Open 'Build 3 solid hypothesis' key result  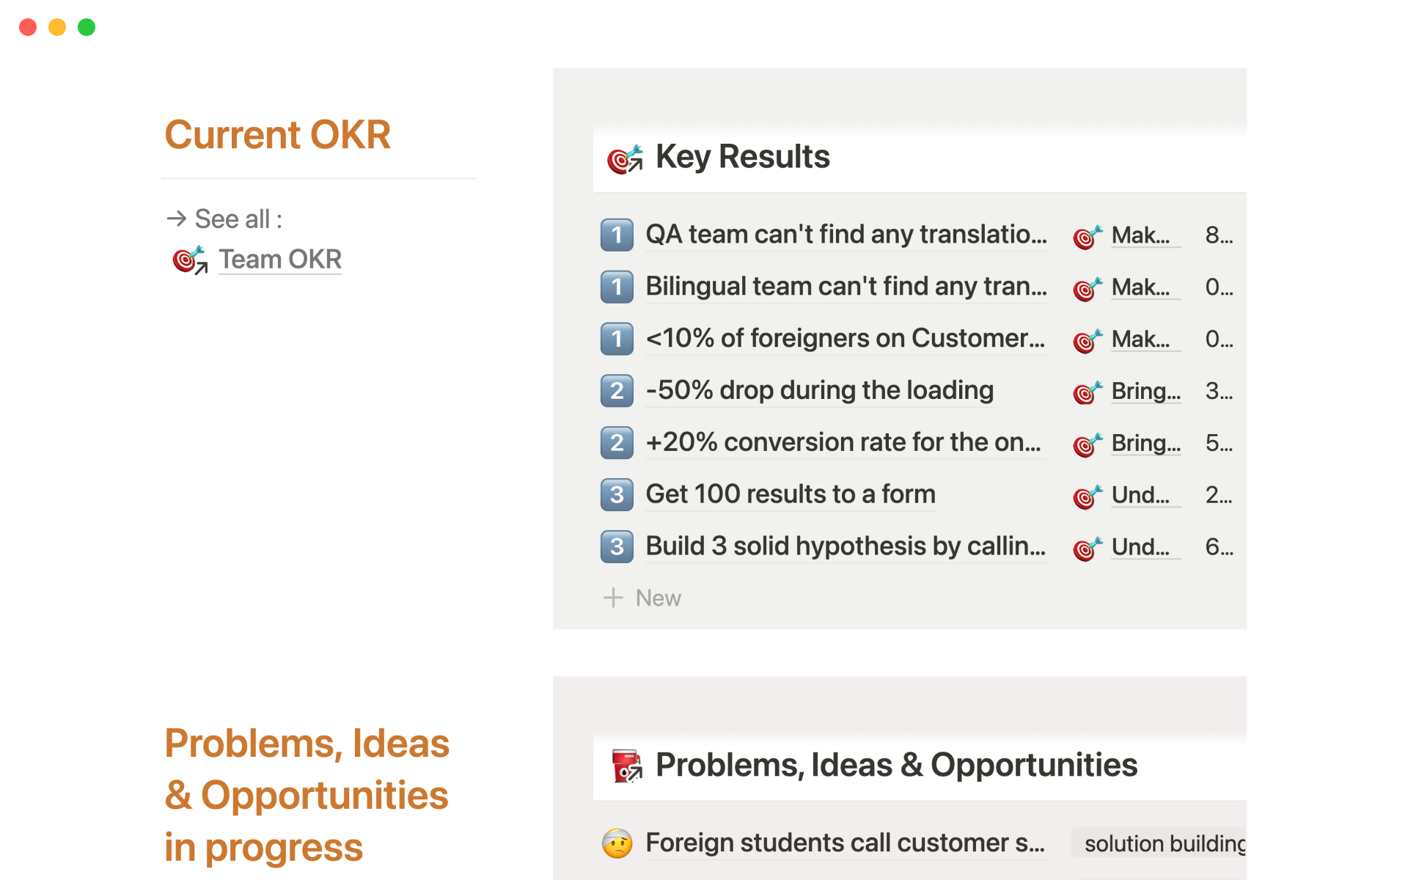pos(845,547)
